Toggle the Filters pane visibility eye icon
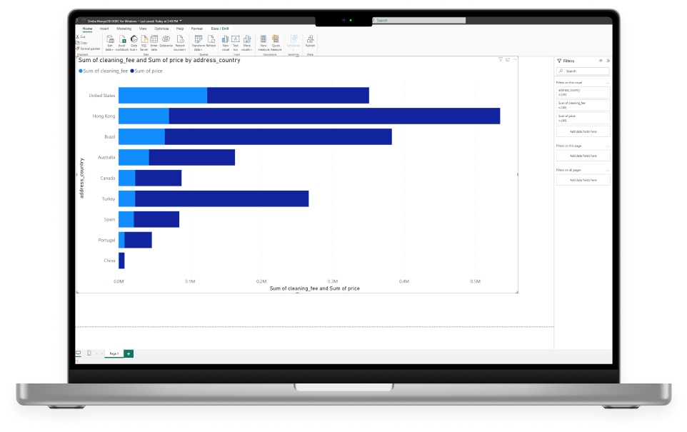687x432 pixels. coord(600,61)
